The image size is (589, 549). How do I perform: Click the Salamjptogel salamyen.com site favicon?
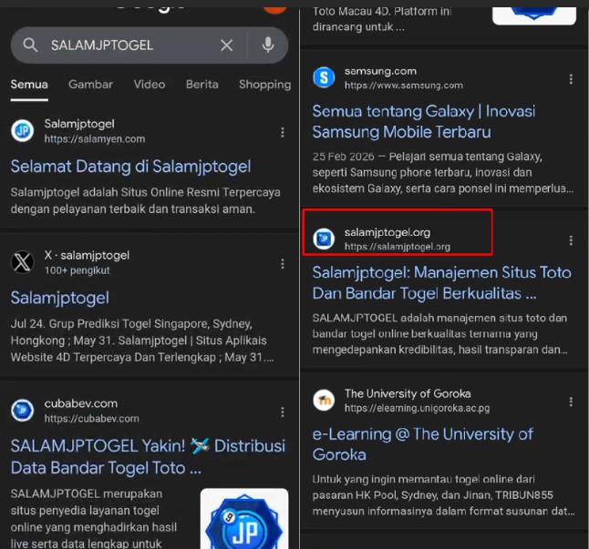point(23,131)
